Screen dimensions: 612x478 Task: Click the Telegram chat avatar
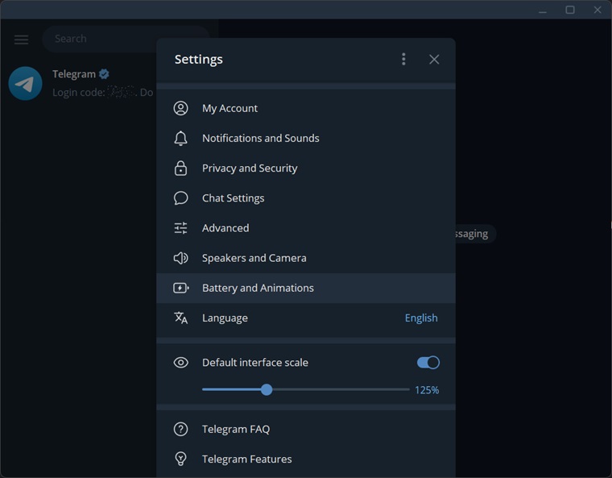point(26,83)
